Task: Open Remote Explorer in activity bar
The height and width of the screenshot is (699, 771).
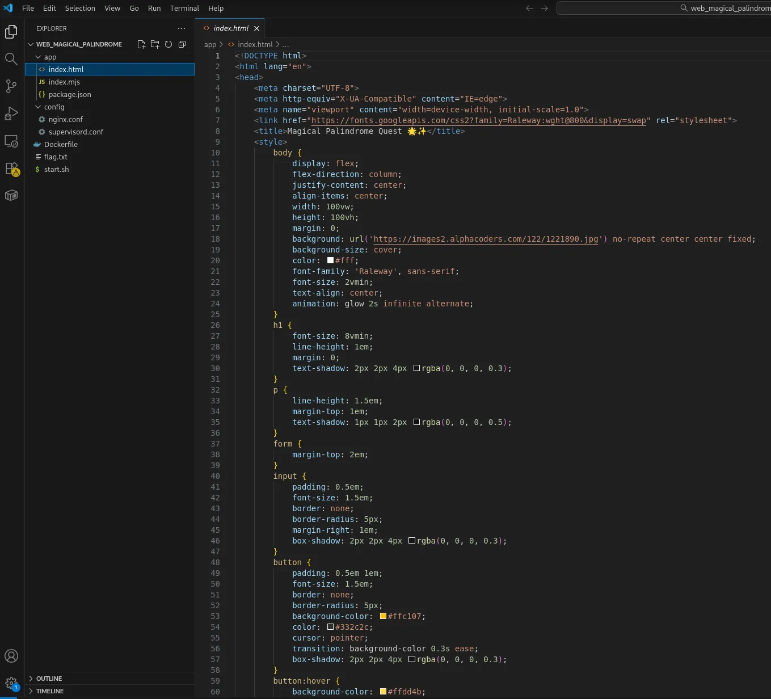Action: pos(11,141)
